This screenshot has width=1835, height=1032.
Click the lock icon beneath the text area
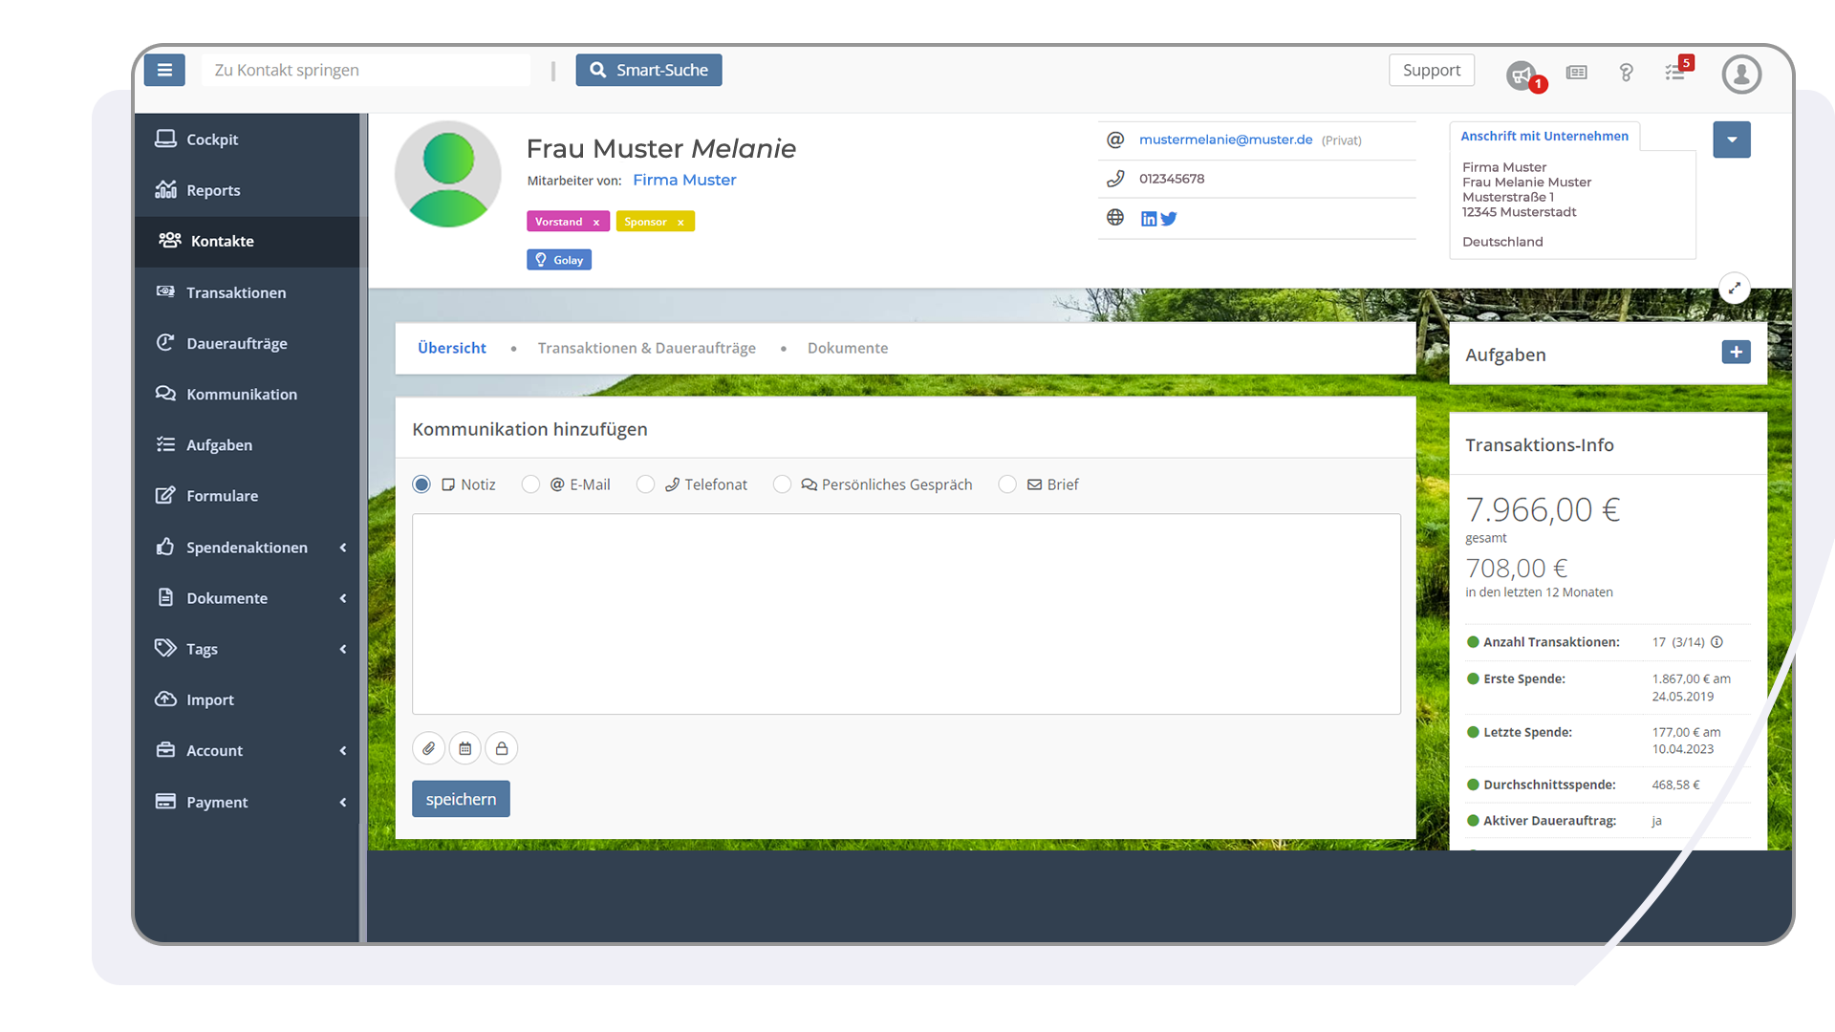point(501,748)
